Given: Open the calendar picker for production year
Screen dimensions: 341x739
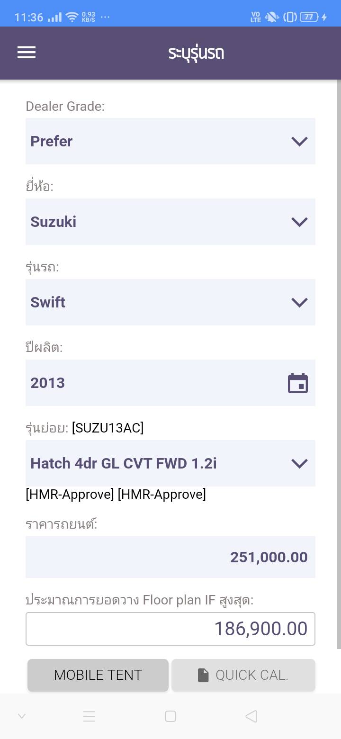Looking at the screenshot, I should (298, 383).
